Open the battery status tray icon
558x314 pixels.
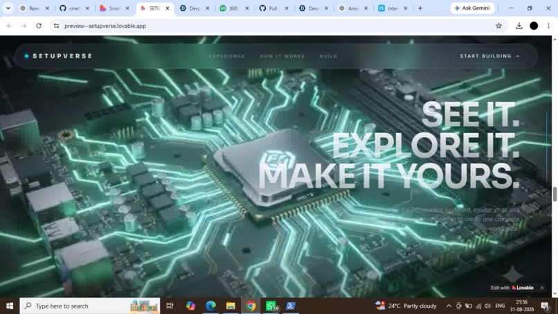tap(469, 306)
